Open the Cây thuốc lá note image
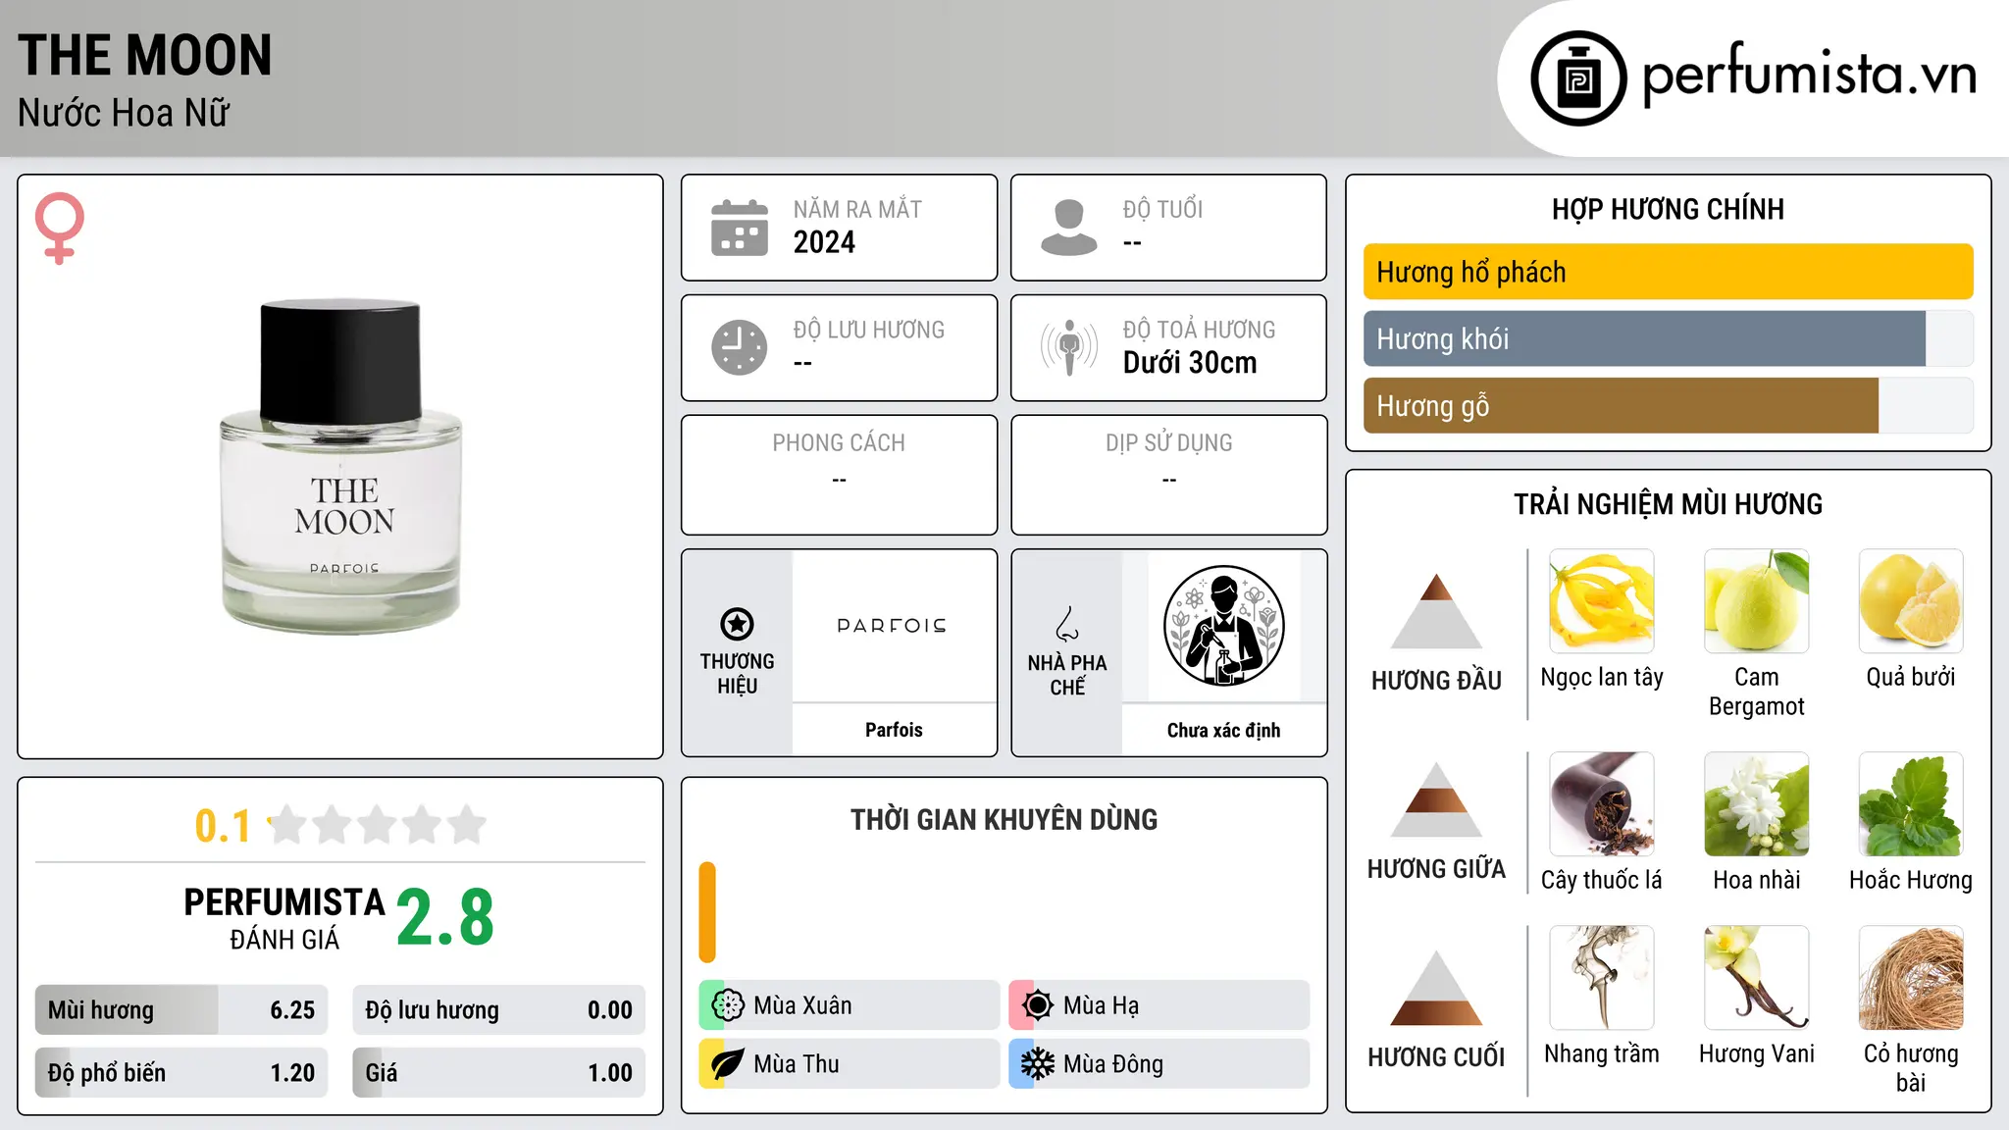The image size is (2009, 1130). click(x=1602, y=804)
